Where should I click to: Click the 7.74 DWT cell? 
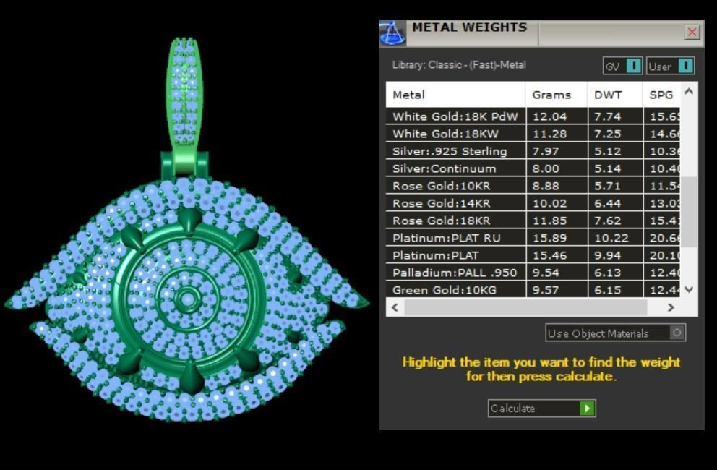coord(616,116)
